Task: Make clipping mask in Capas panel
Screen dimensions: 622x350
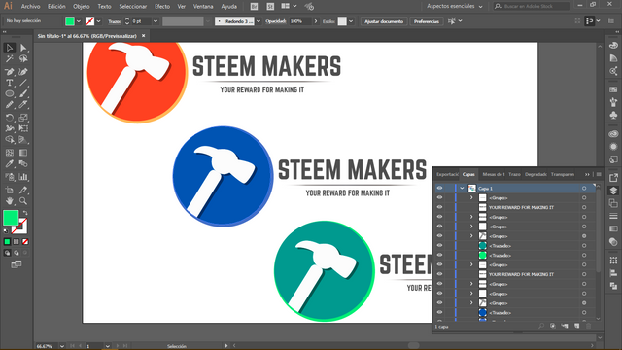Action: (553, 327)
